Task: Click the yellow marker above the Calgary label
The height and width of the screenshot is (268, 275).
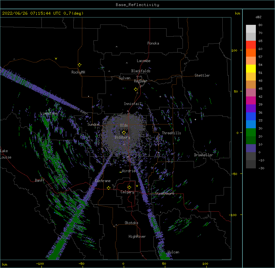Action: click(x=129, y=187)
